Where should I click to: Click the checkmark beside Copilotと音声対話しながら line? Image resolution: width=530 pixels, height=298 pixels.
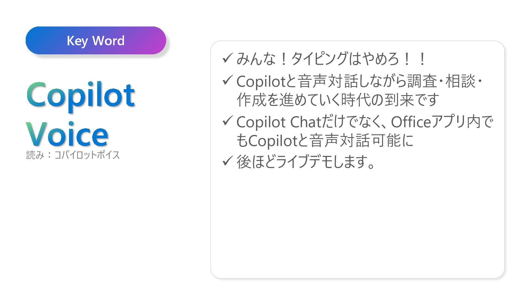[227, 80]
